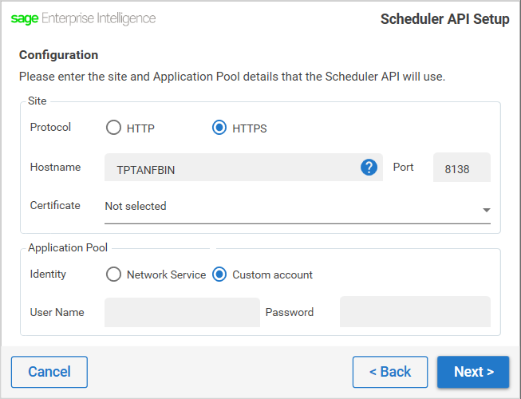Click the green sage logo
The height and width of the screenshot is (399, 521).
point(25,18)
